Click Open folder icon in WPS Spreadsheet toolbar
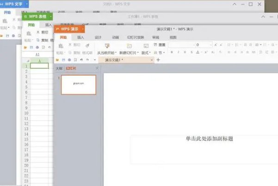The width and height of the screenshot is (278, 186). pos(25,48)
